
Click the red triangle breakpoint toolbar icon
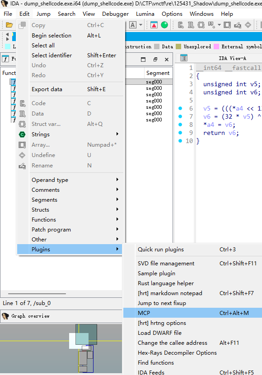(x=154, y=25)
